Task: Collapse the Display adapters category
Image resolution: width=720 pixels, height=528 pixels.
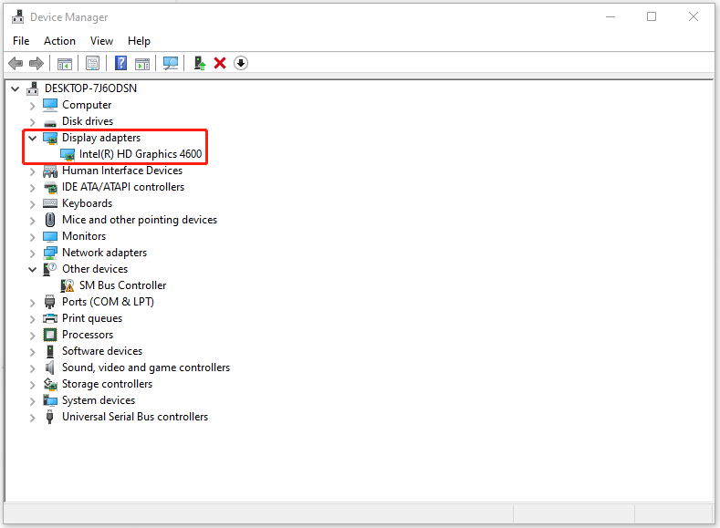Action: coord(32,138)
